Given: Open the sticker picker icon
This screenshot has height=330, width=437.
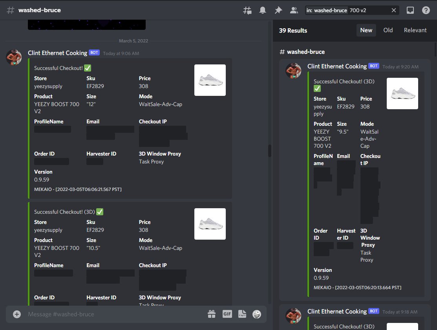Looking at the screenshot, I should point(242,314).
